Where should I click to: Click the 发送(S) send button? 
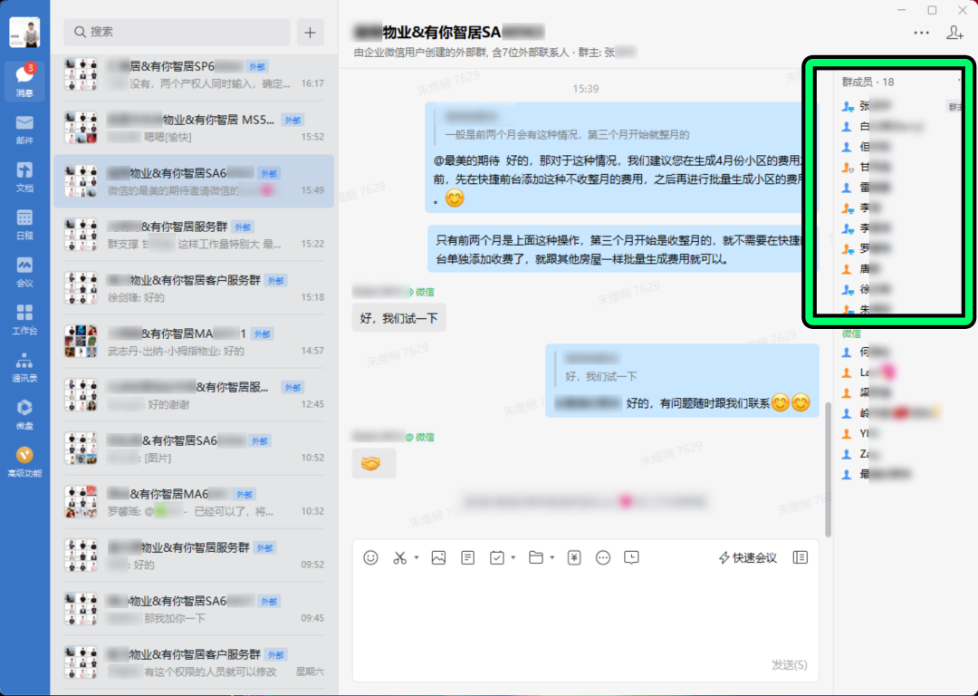tap(789, 664)
